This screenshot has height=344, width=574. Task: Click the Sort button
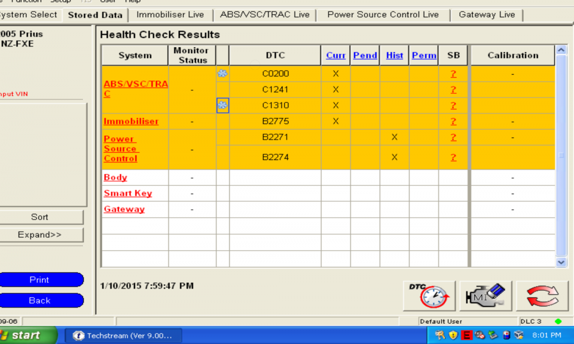coord(40,217)
